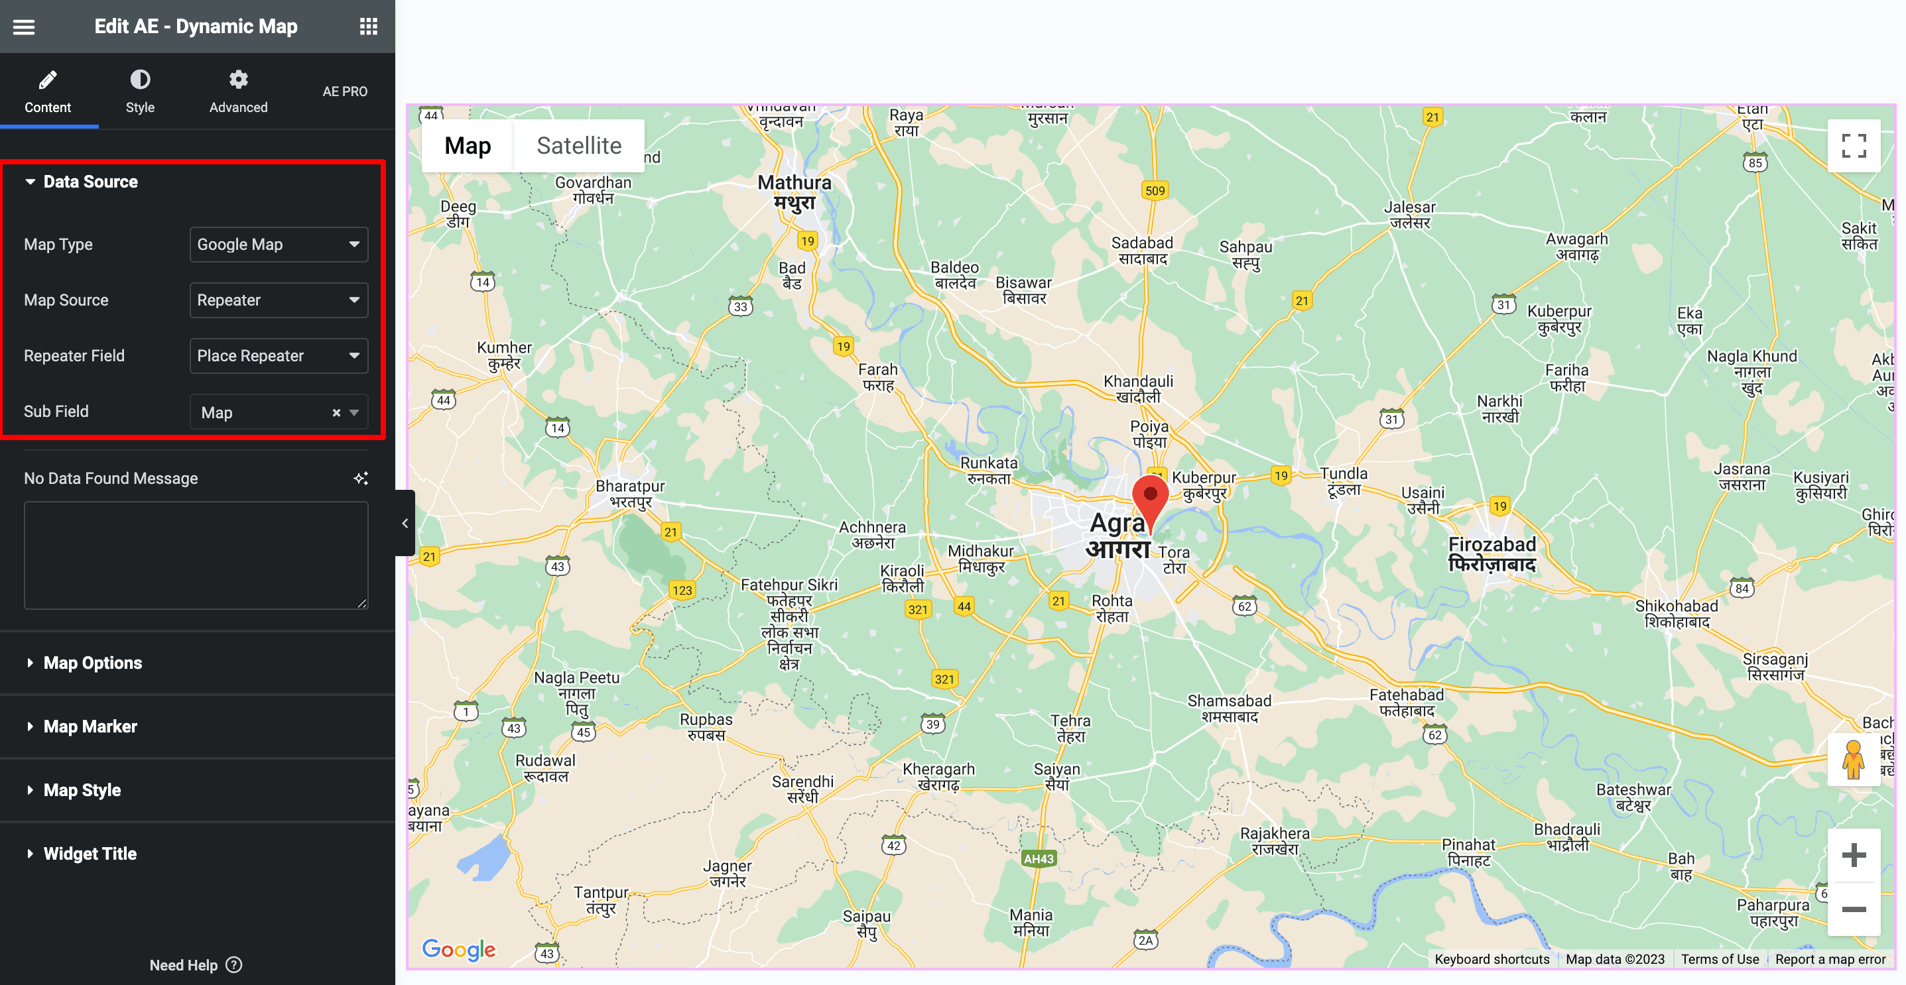Screen dimensions: 1906x985
Task: Click the Tundla town label
Action: (x=1344, y=481)
